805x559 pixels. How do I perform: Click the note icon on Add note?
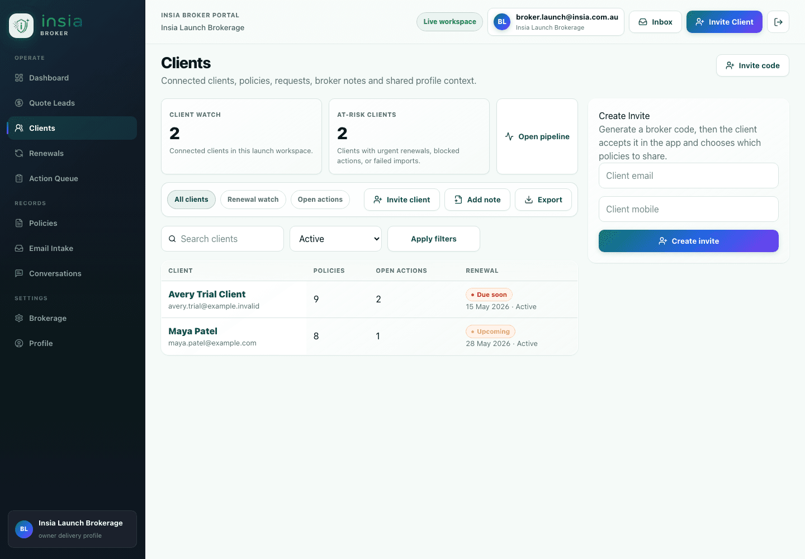point(458,200)
